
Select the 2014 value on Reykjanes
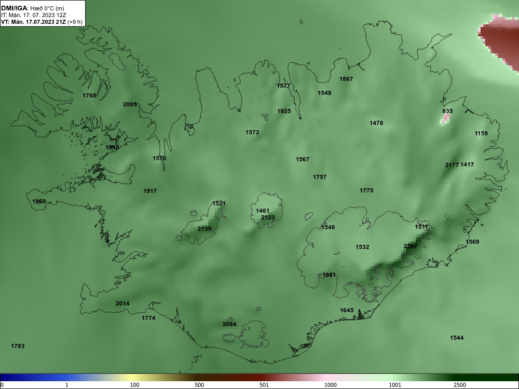(122, 303)
